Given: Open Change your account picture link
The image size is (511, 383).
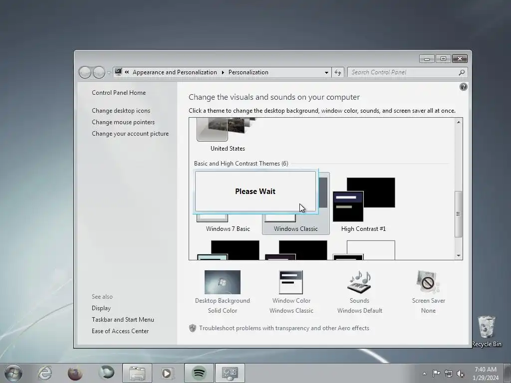Looking at the screenshot, I should pos(130,134).
